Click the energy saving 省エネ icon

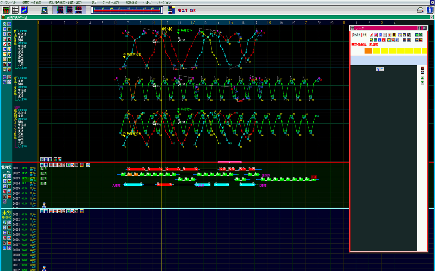171,10
